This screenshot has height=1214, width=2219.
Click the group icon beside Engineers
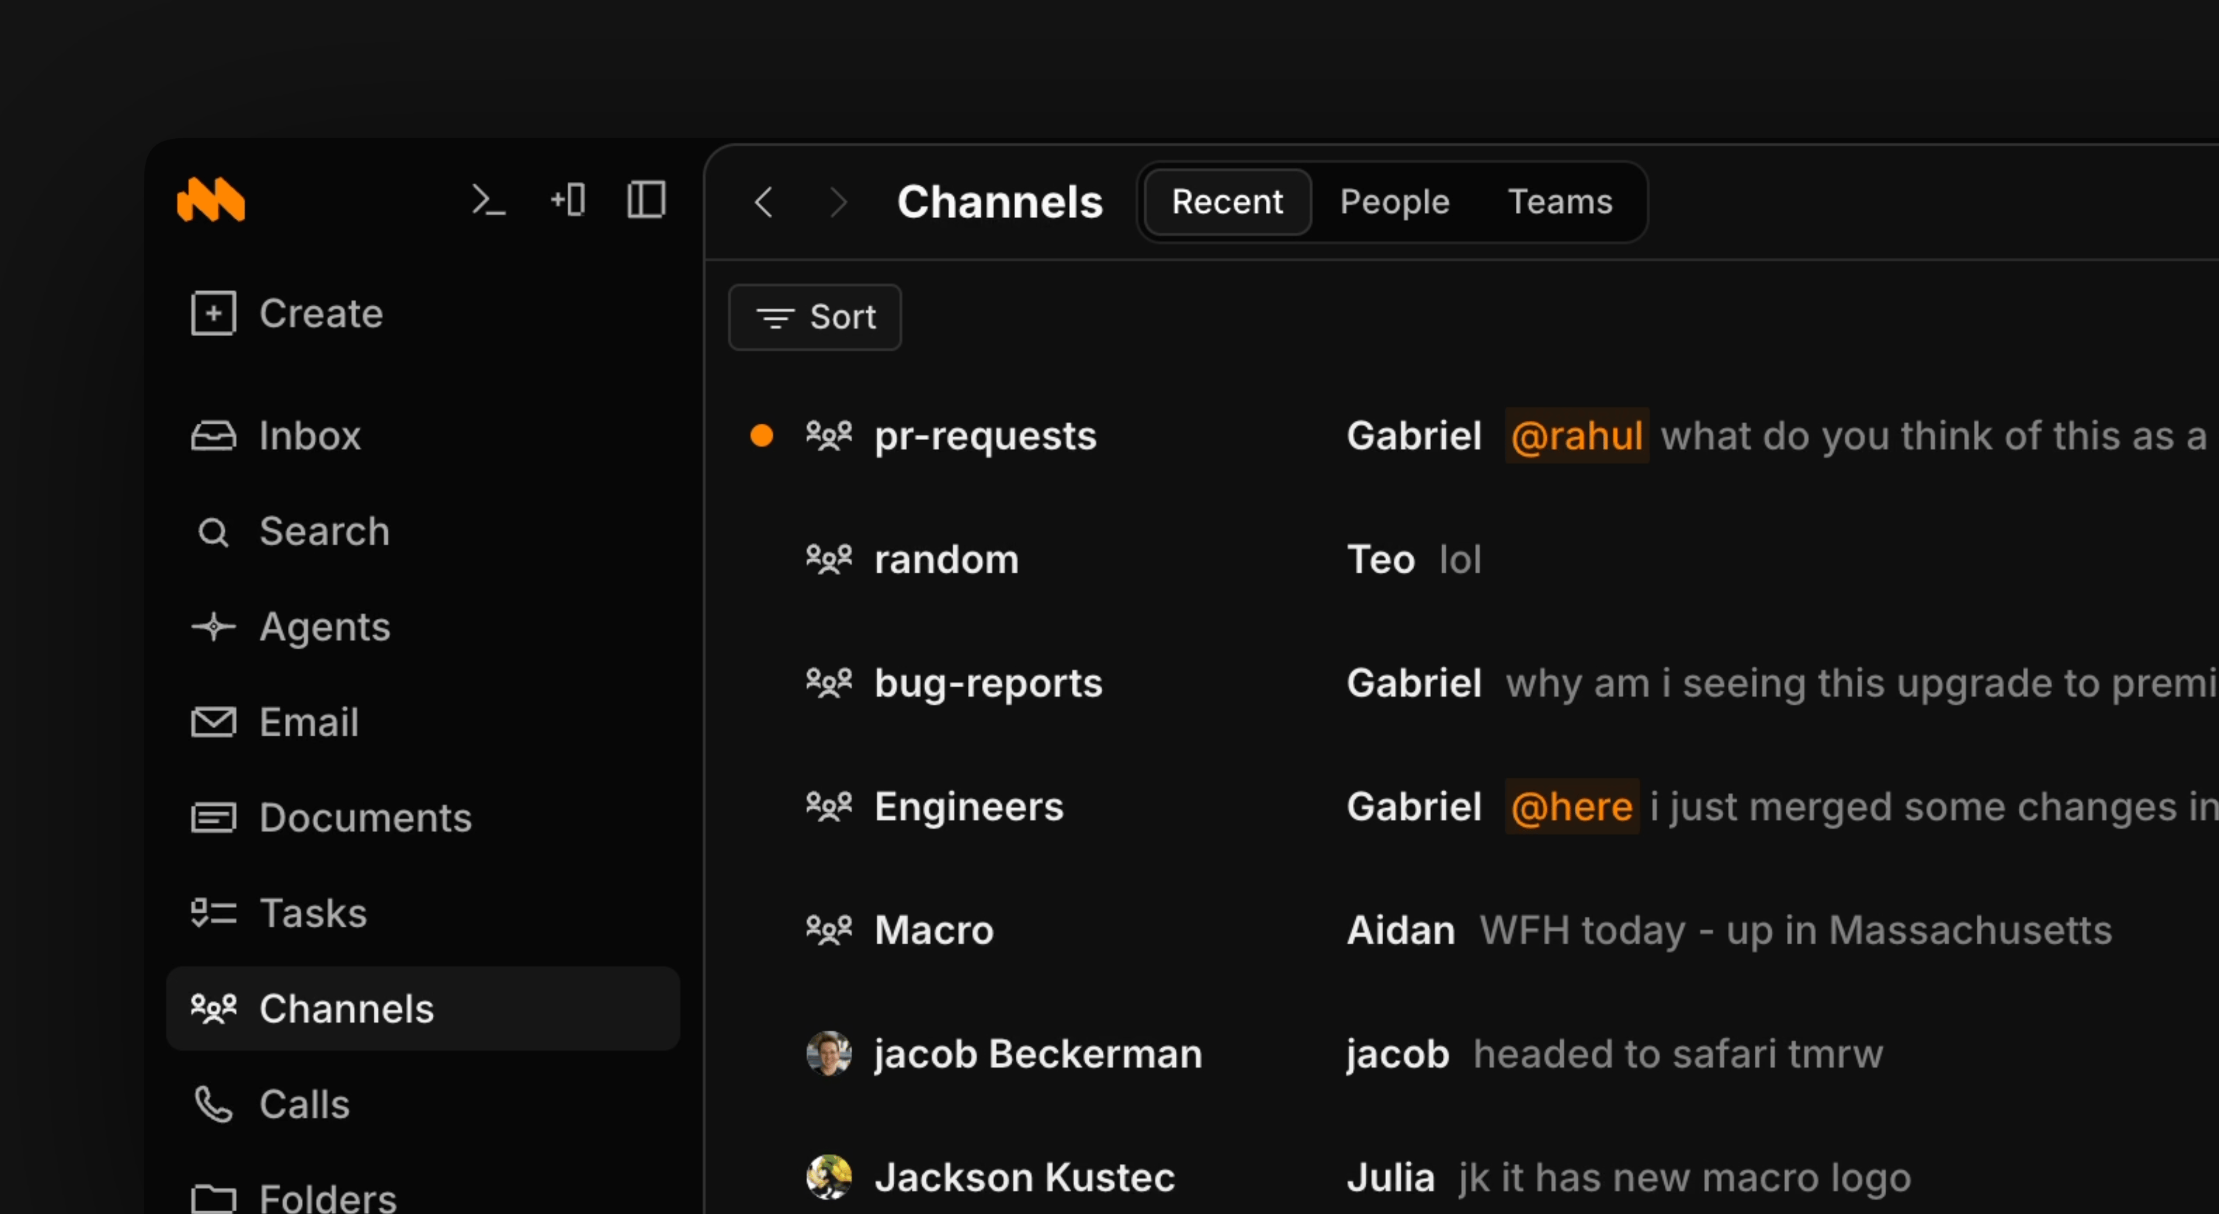tap(828, 807)
